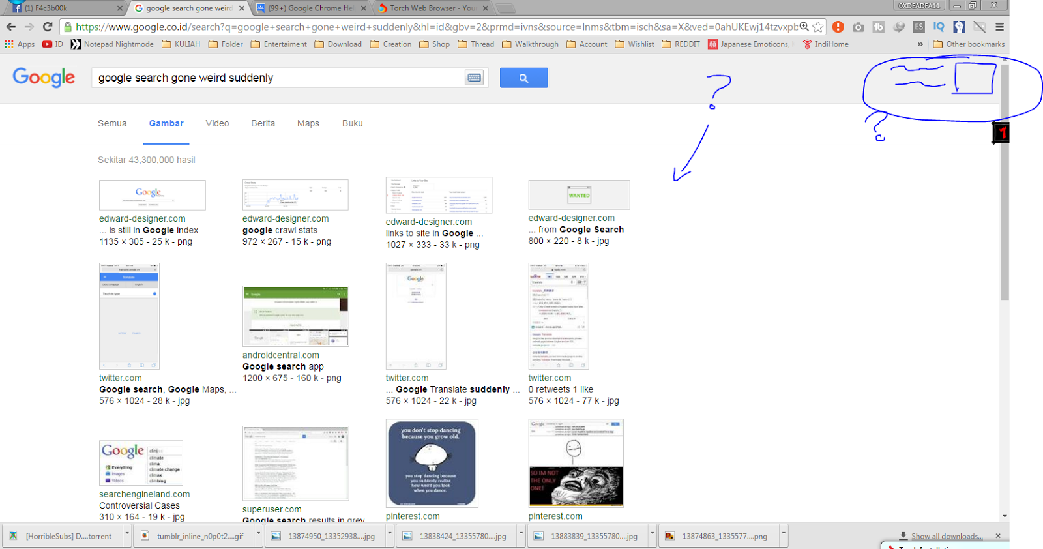Select the Buku search tab
The width and height of the screenshot is (1043, 549).
pyautogui.click(x=353, y=123)
